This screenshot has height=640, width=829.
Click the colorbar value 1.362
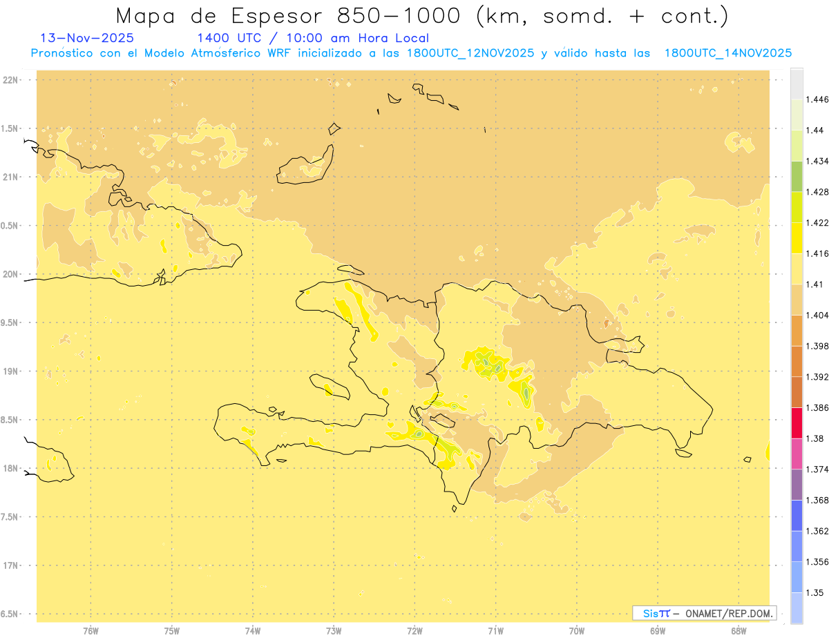pyautogui.click(x=817, y=531)
